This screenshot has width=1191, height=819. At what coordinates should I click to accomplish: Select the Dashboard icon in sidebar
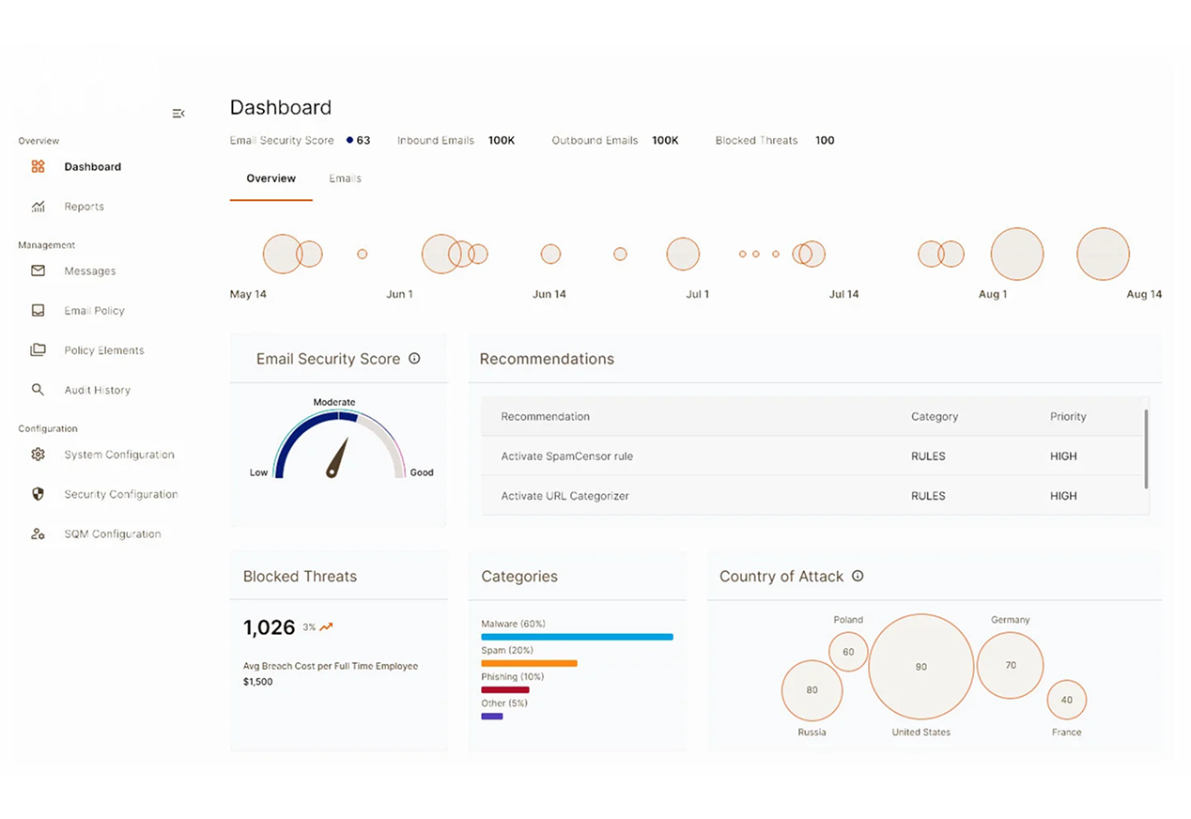(38, 166)
